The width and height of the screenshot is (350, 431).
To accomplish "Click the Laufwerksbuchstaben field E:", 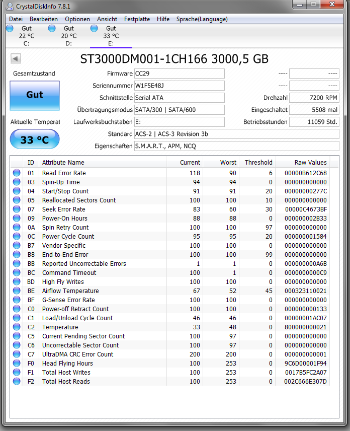I will 180,122.
